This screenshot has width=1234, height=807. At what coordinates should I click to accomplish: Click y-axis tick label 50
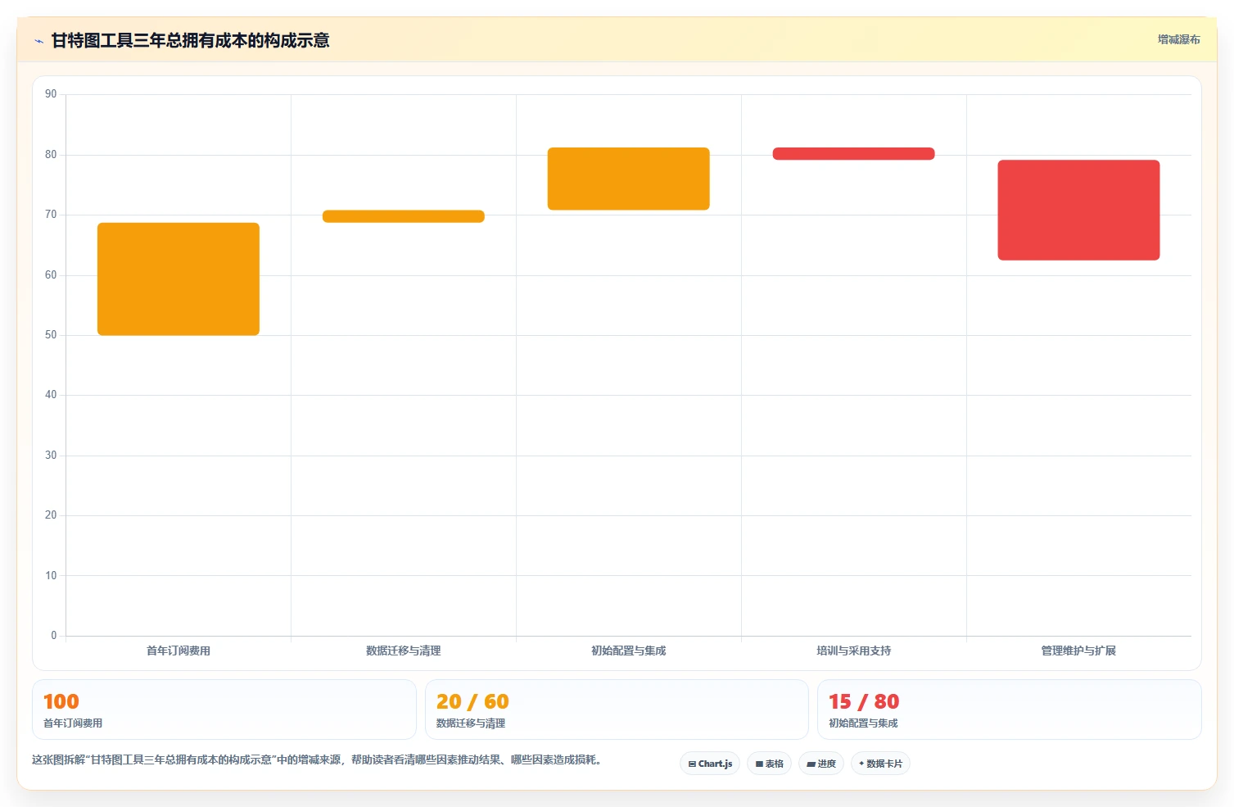[x=51, y=335]
